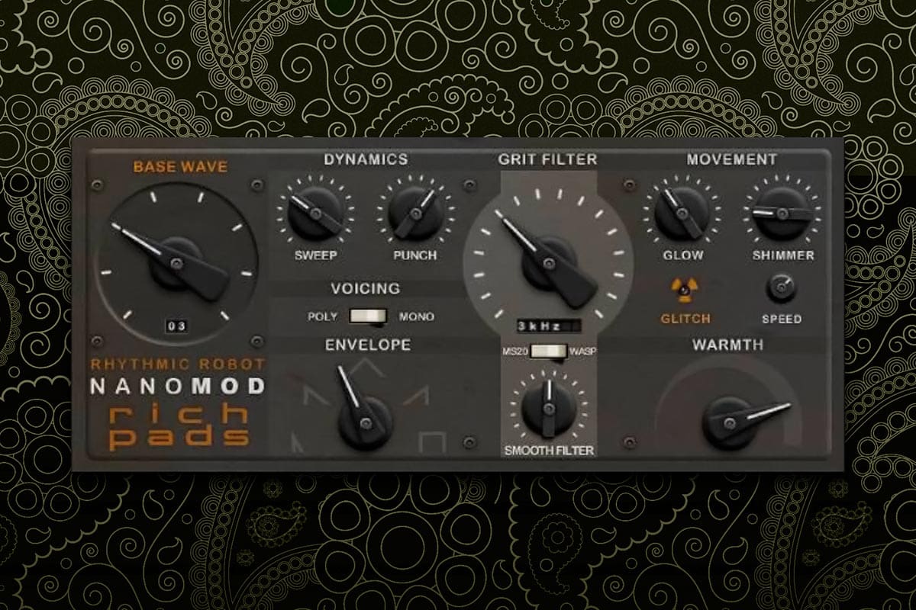This screenshot has width=916, height=610.
Task: Click the MS20 label
Action: pyautogui.click(x=516, y=351)
